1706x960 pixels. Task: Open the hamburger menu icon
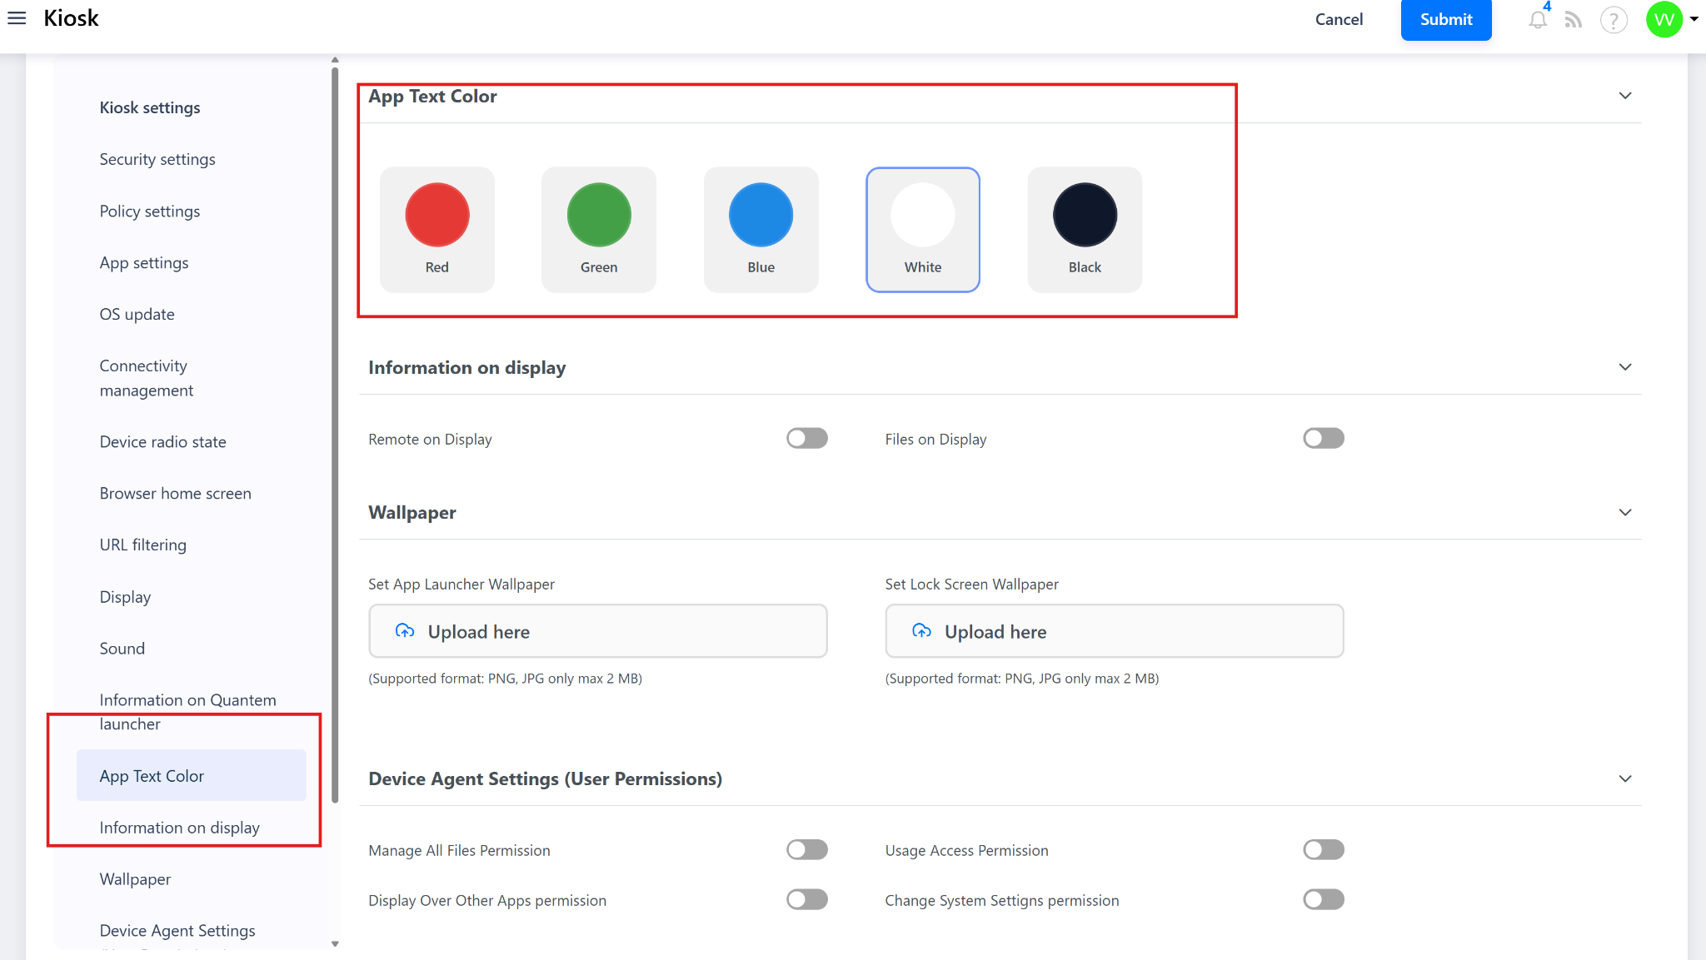pos(17,18)
